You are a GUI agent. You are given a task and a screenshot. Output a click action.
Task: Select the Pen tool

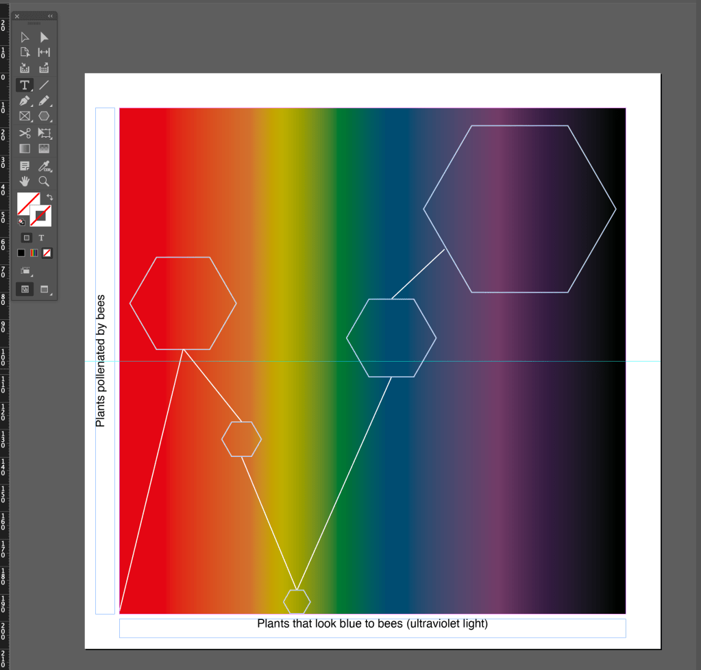[x=25, y=101]
